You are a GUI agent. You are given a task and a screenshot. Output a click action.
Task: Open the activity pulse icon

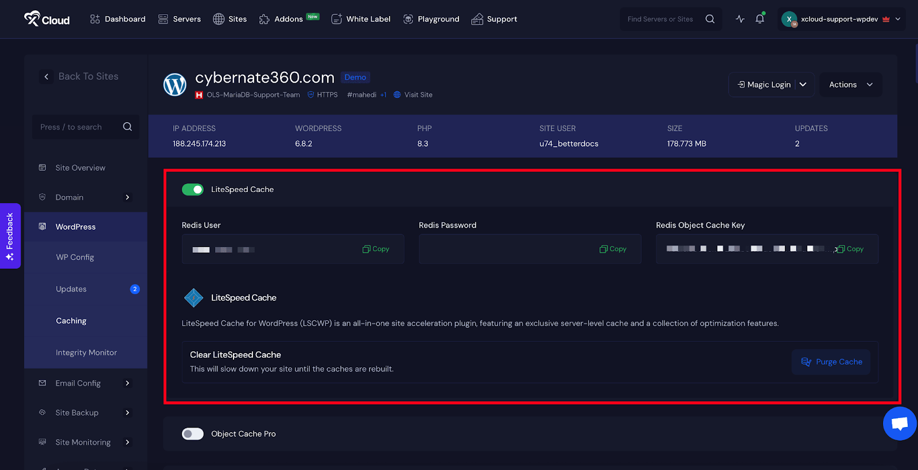pos(740,19)
